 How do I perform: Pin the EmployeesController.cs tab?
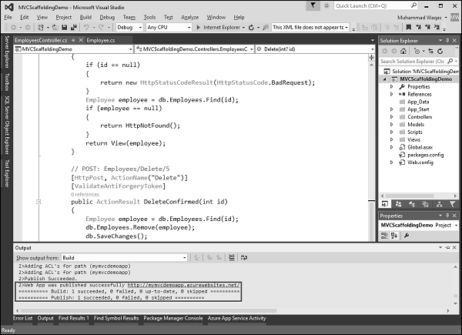pos(73,40)
